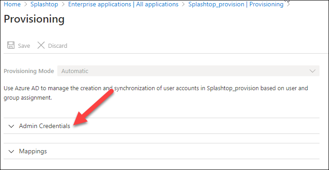
Task: Open the Provisioning Mode Automatic dropdown
Action: pyautogui.click(x=188, y=71)
